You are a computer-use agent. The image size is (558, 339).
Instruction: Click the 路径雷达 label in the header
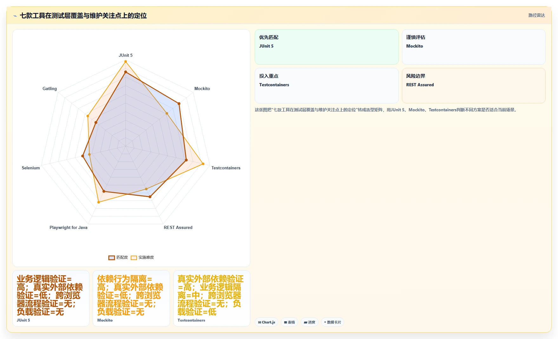coord(536,15)
